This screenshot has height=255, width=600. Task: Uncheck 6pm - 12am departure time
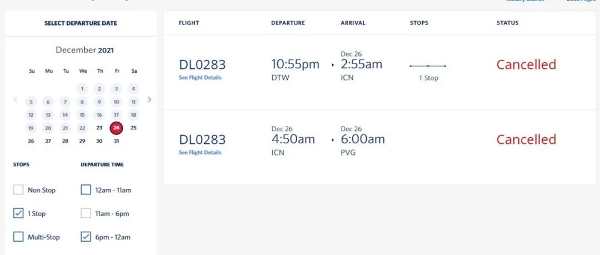tap(86, 237)
